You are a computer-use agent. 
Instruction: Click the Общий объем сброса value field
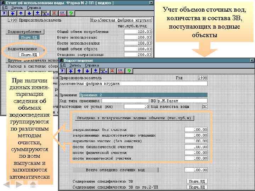pos(137,49)
